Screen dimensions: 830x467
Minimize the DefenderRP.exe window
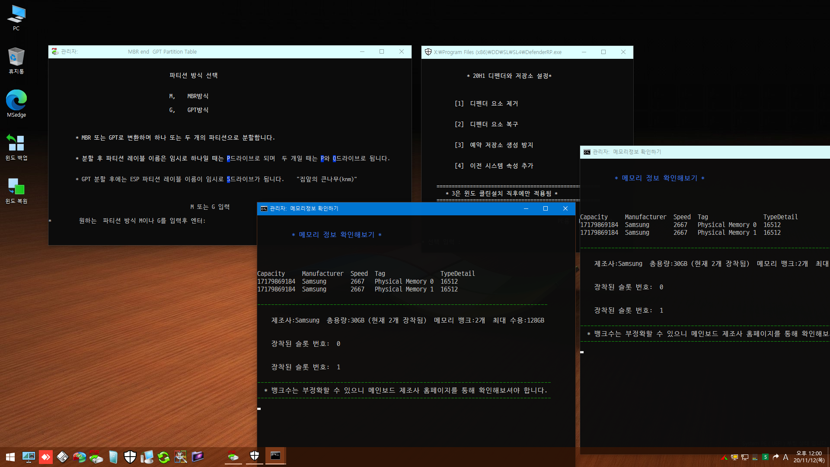coord(584,52)
